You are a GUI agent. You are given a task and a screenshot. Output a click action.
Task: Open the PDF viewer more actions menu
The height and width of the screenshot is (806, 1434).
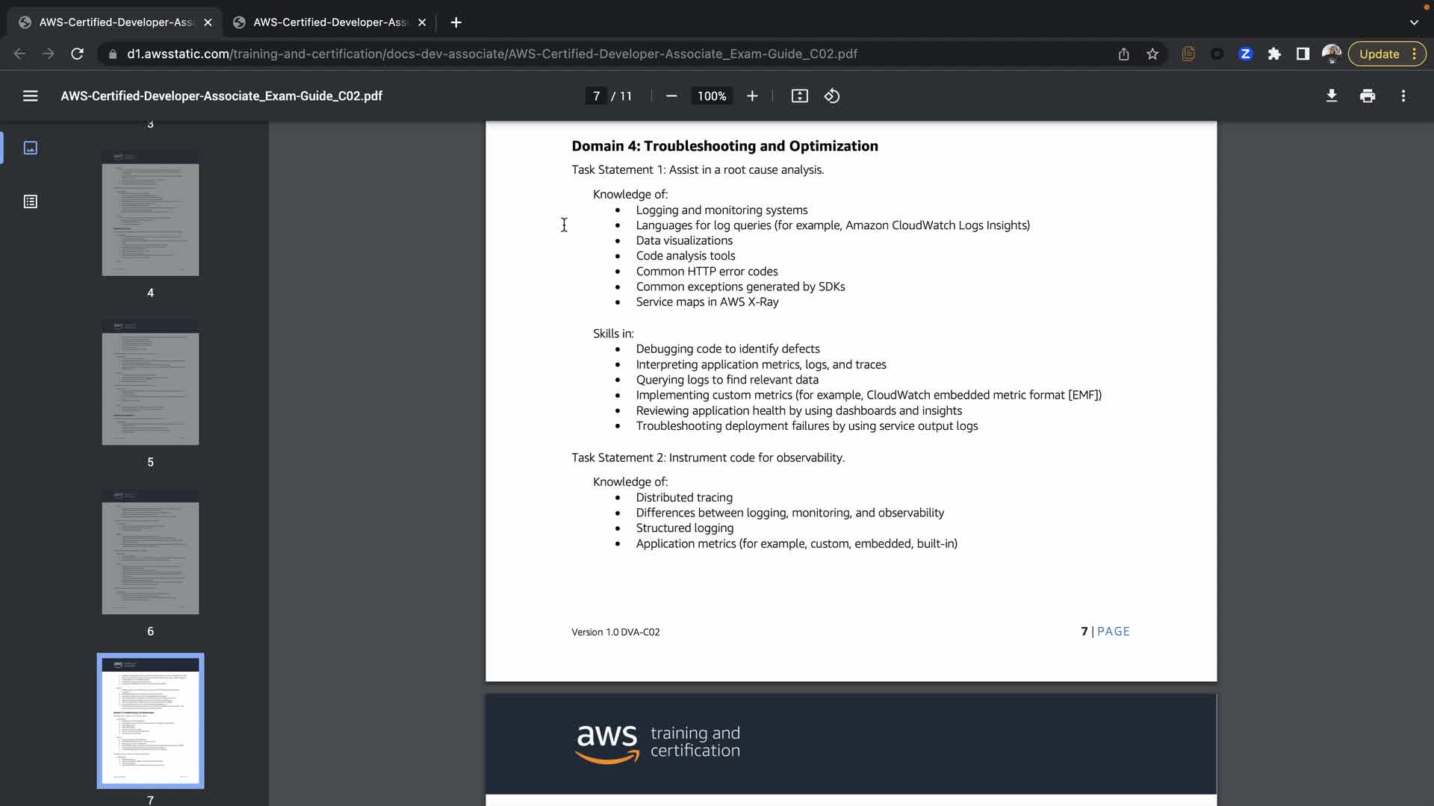(x=1403, y=96)
